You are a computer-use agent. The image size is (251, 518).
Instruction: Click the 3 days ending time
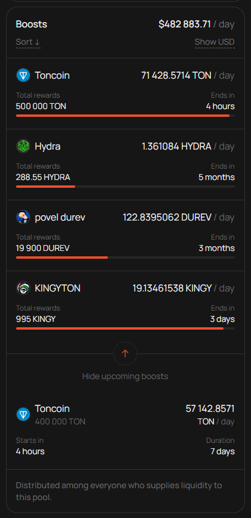222,319
